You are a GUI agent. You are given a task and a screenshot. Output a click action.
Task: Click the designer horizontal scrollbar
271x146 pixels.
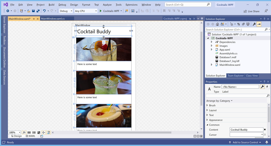click(125, 133)
